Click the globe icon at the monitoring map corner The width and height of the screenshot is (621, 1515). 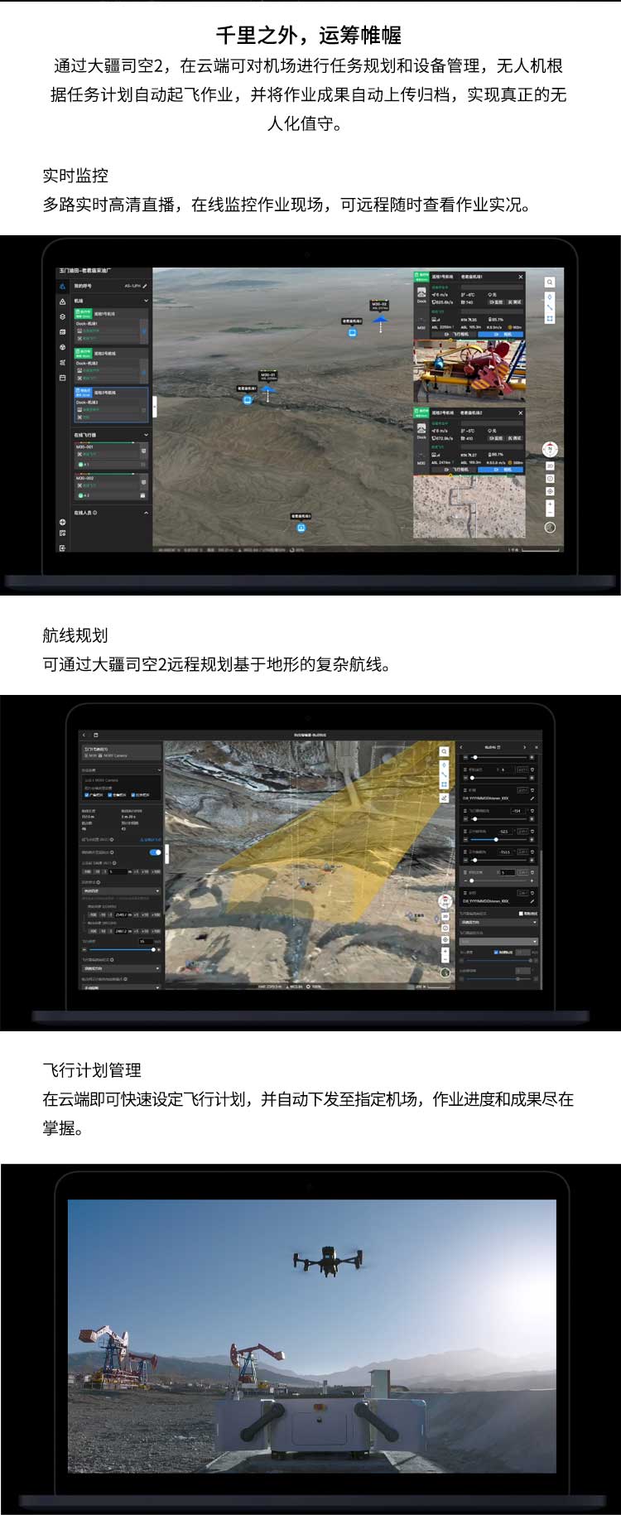[550, 527]
